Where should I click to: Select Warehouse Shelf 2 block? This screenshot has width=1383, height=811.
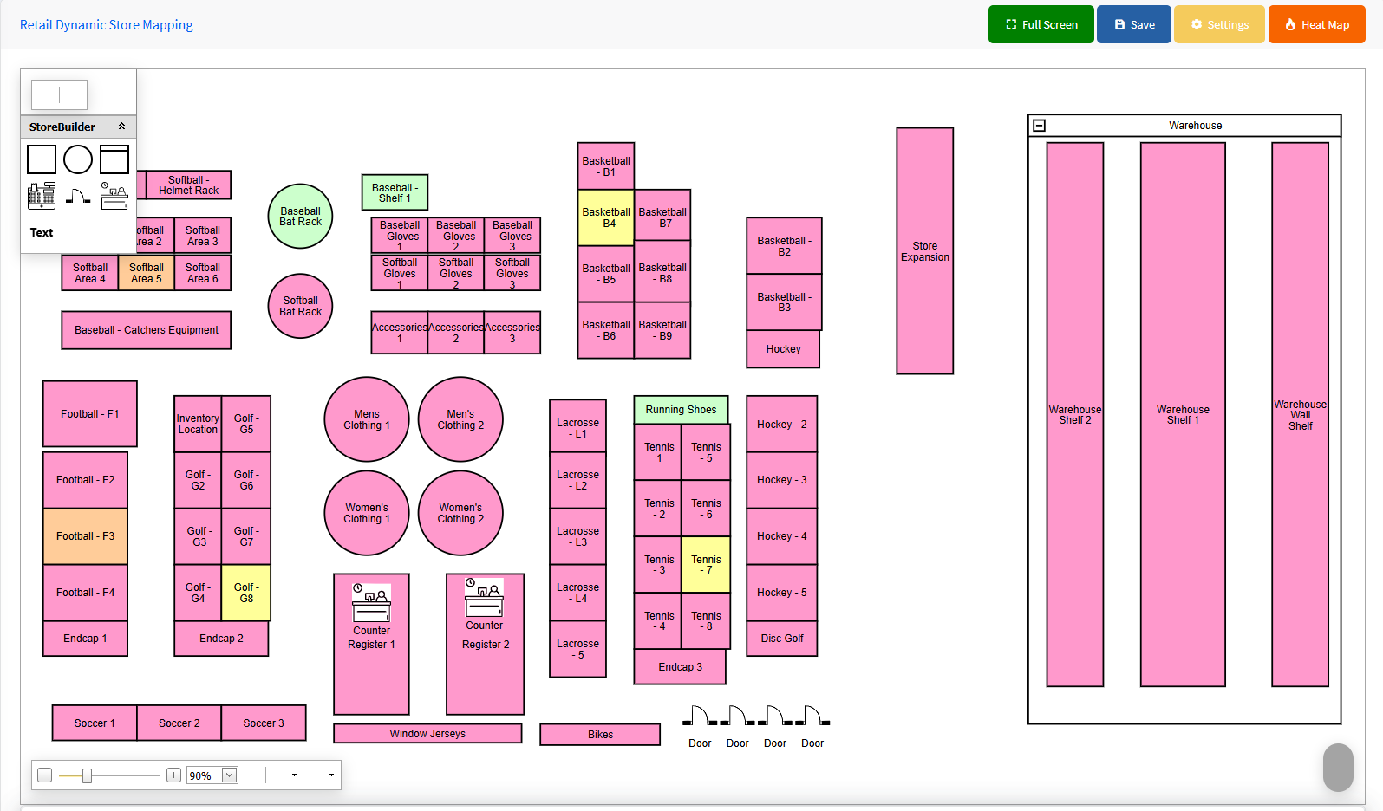[1075, 414]
